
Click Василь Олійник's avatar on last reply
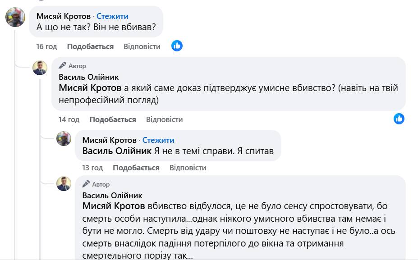point(64,183)
